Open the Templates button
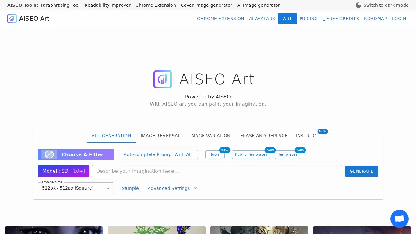This screenshot has height=234, width=416. pyautogui.click(x=287, y=154)
